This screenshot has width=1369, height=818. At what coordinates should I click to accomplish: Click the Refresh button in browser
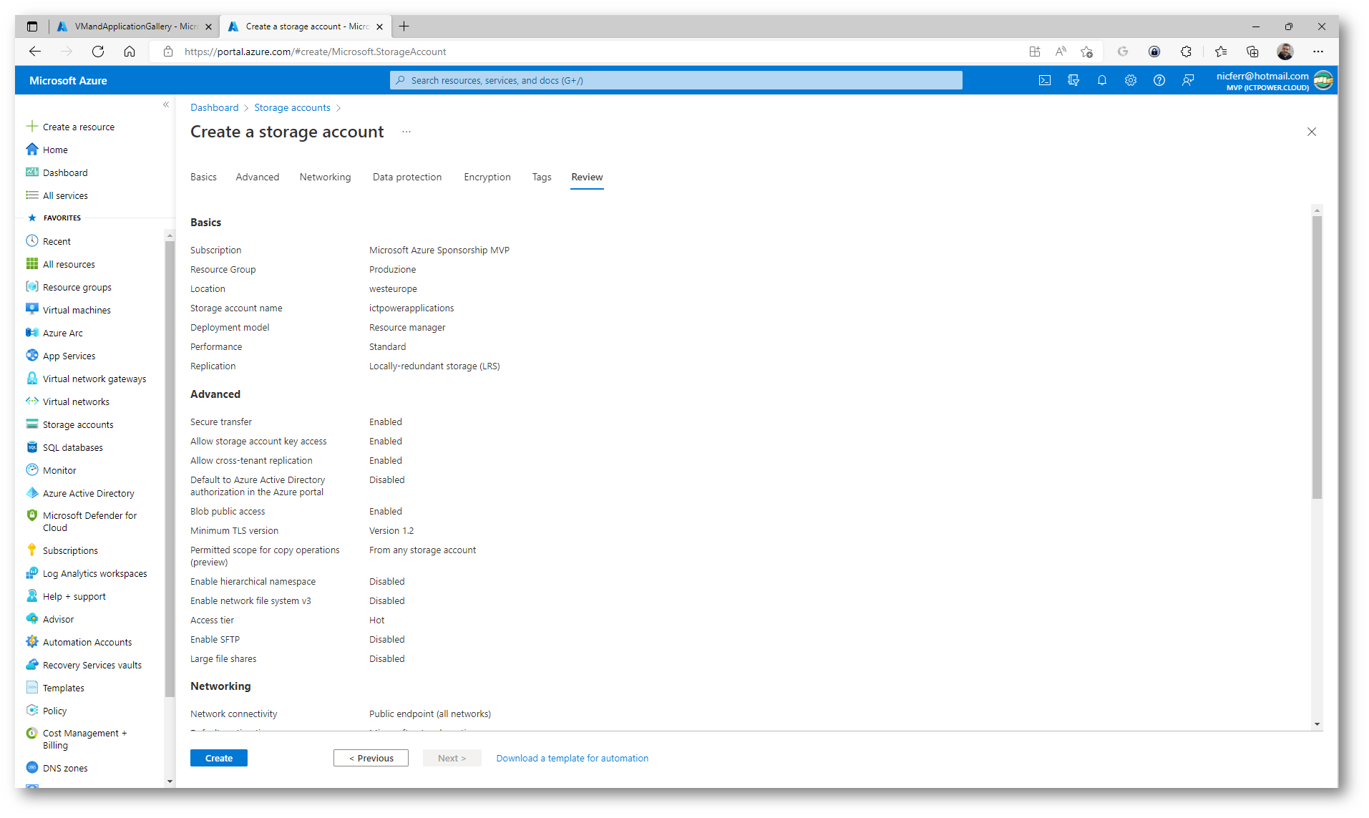[98, 52]
